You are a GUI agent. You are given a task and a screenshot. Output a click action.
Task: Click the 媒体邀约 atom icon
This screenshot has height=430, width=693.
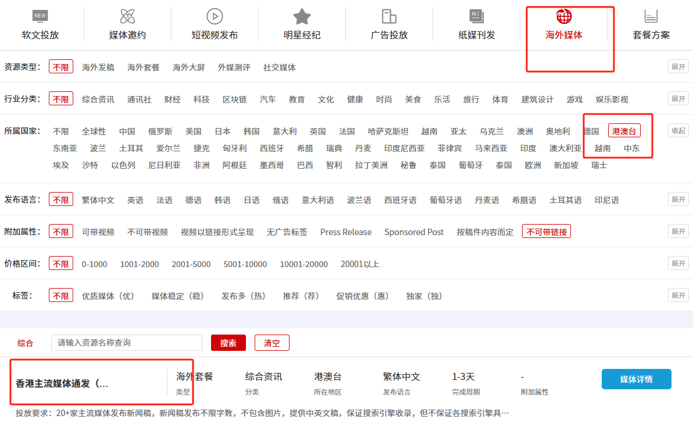tap(127, 16)
